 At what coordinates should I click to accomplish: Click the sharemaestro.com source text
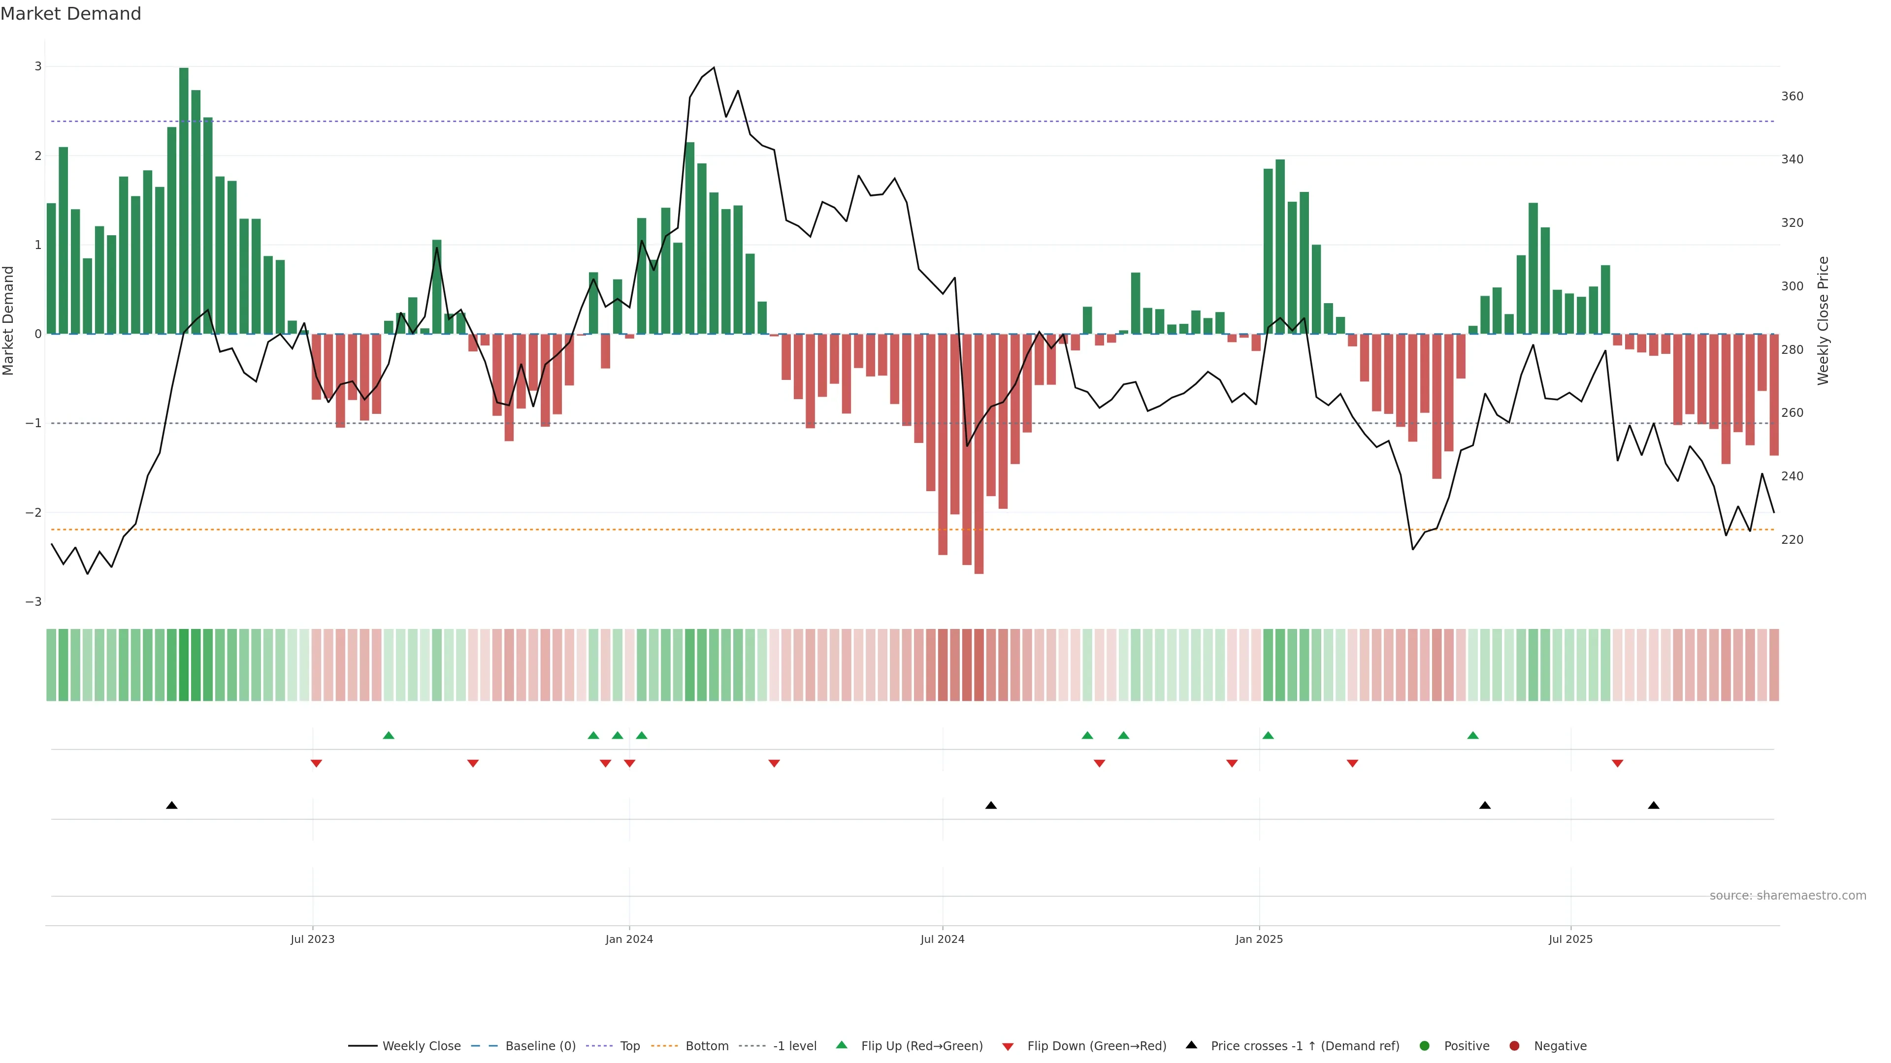[1788, 895]
